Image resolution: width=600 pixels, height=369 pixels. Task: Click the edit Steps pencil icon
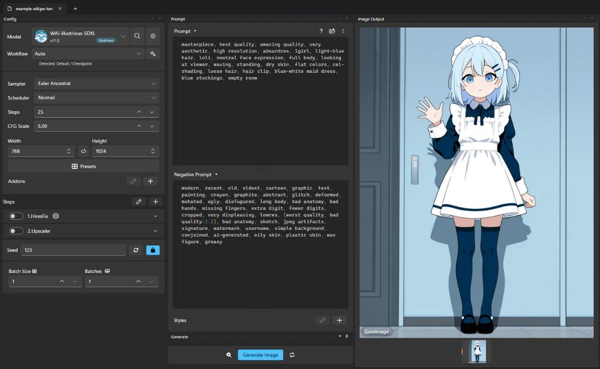click(x=139, y=202)
